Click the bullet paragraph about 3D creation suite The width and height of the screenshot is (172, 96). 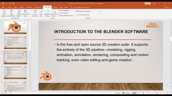pyautogui.click(x=102, y=52)
